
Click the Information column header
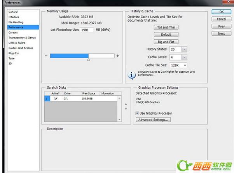click(110, 93)
